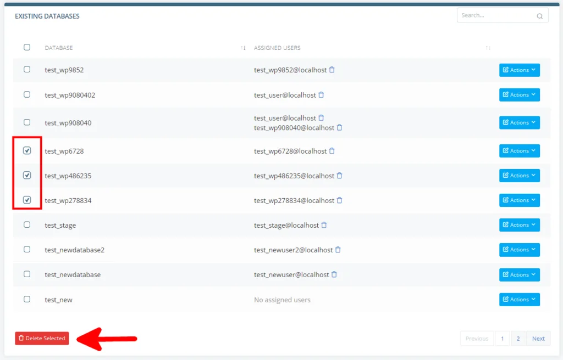The width and height of the screenshot is (563, 360).
Task: Click trash icon beside test_user@localhost in test_wp9080402 row
Action: (322, 95)
